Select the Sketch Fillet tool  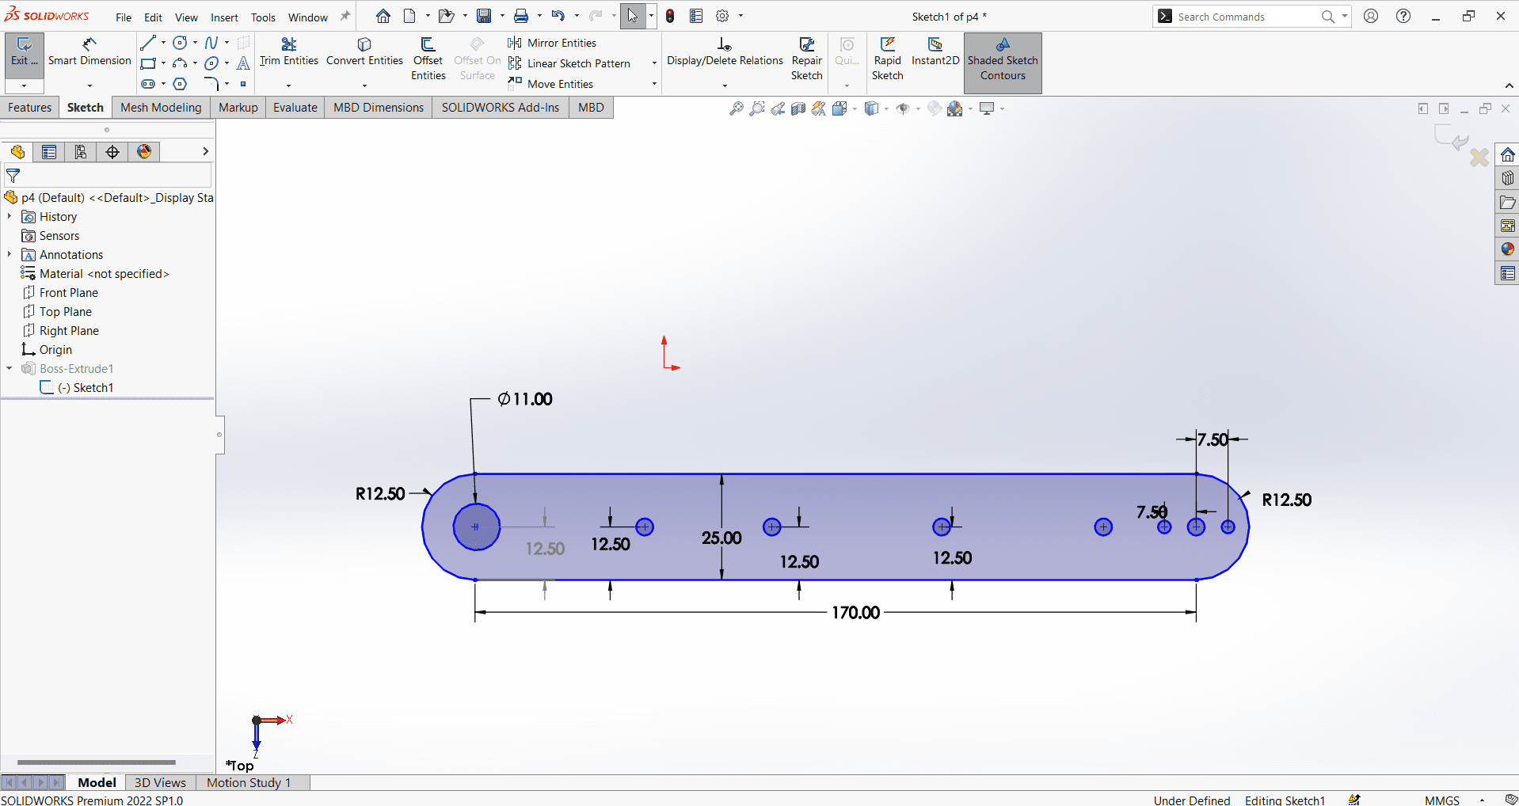click(x=211, y=84)
